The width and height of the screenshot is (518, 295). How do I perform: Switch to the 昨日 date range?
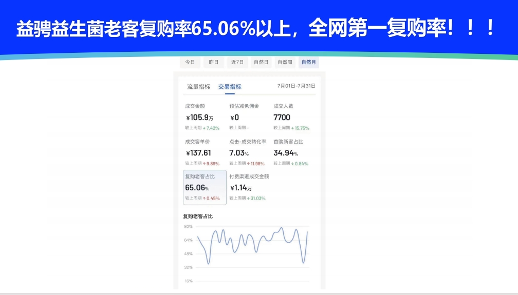[x=213, y=62]
